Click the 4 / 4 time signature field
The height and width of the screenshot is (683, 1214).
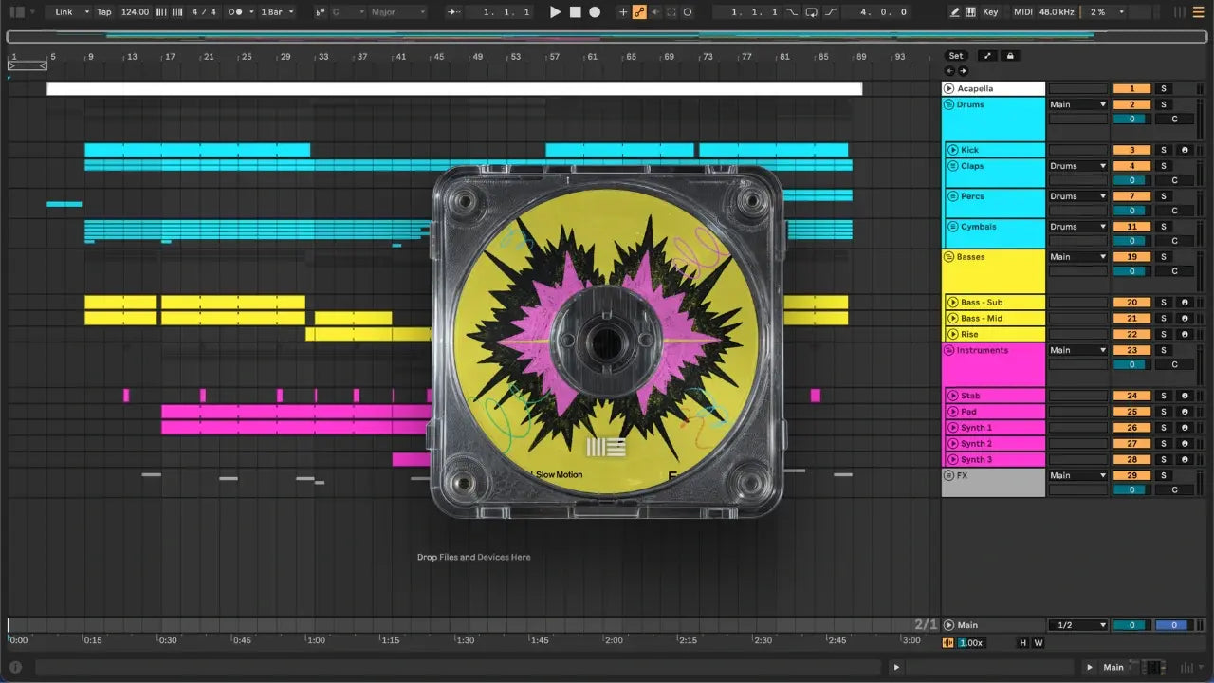point(203,12)
